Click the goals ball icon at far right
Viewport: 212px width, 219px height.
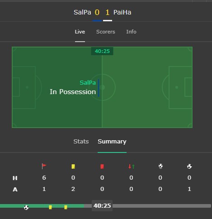[189, 167]
